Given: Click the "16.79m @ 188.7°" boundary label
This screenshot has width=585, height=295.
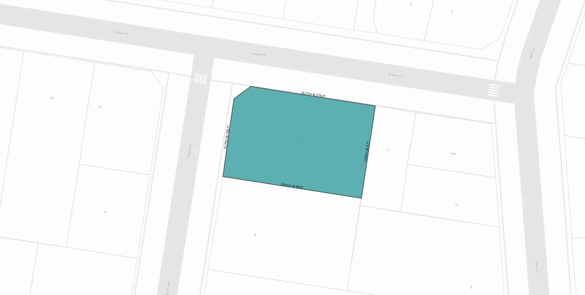Looking at the screenshot, I should (226, 137).
